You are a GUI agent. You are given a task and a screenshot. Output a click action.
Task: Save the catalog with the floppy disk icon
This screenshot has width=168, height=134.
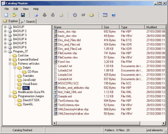pyautogui.click(x=23, y=15)
